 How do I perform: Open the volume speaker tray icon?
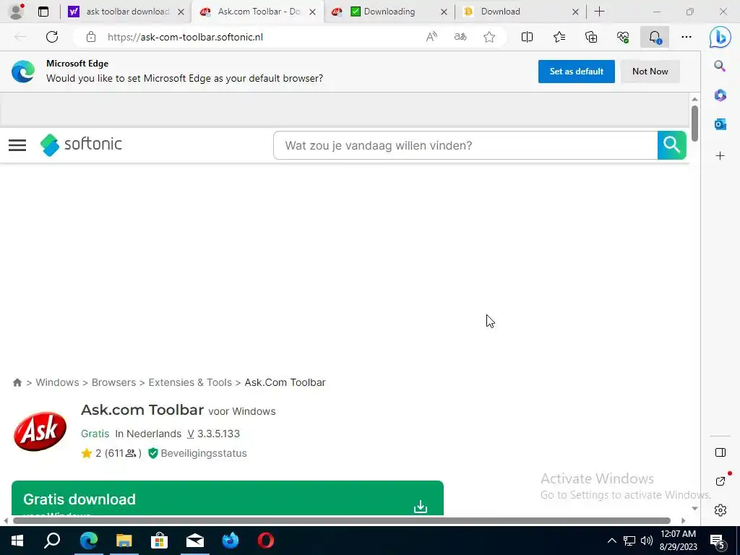(x=647, y=541)
